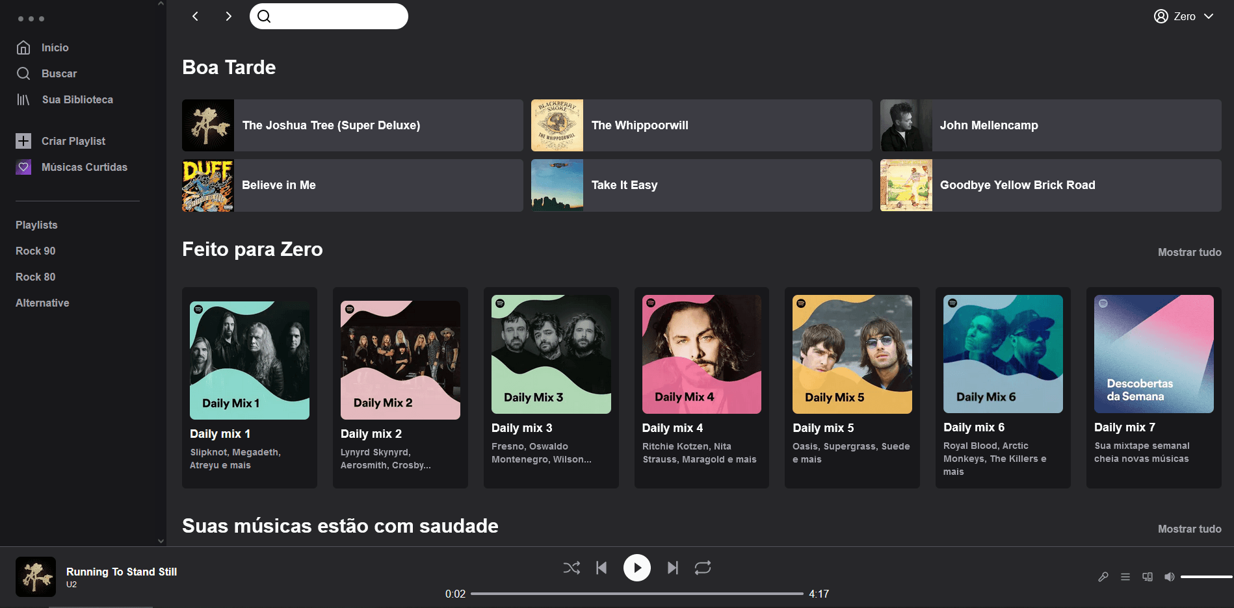1234x608 pixels.
Task: Click the Daily mix 1 title text
Action: coord(220,434)
